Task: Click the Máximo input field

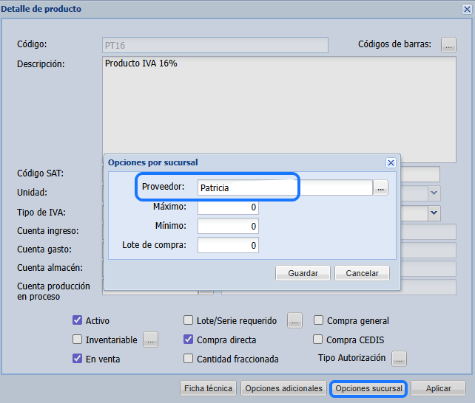Action: [x=228, y=207]
